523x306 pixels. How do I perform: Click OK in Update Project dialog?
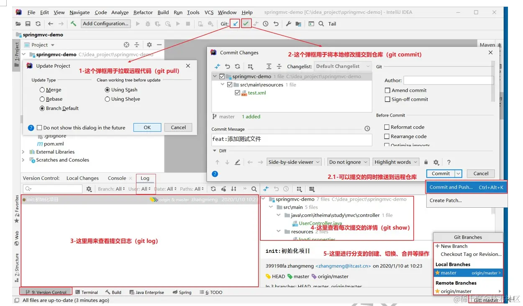coord(147,127)
